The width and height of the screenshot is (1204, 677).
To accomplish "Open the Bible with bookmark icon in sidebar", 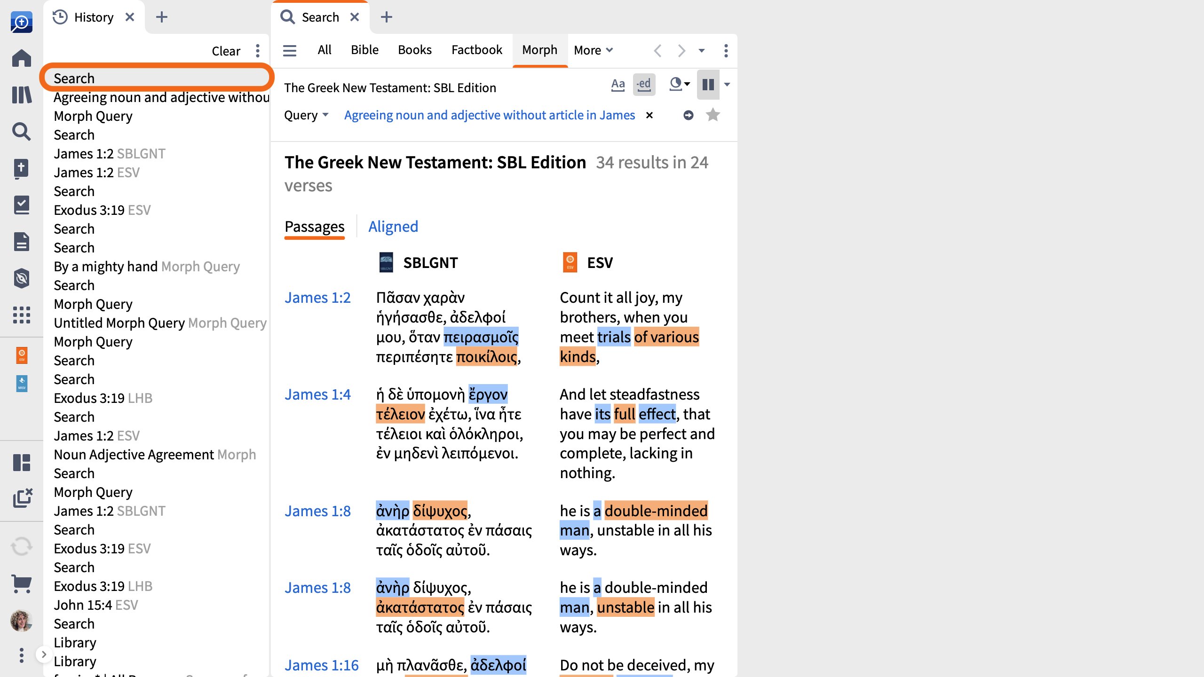I will pos(22,169).
